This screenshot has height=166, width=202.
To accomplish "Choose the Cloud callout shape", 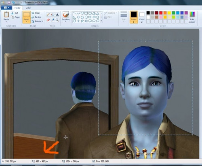I will pos(98,21).
